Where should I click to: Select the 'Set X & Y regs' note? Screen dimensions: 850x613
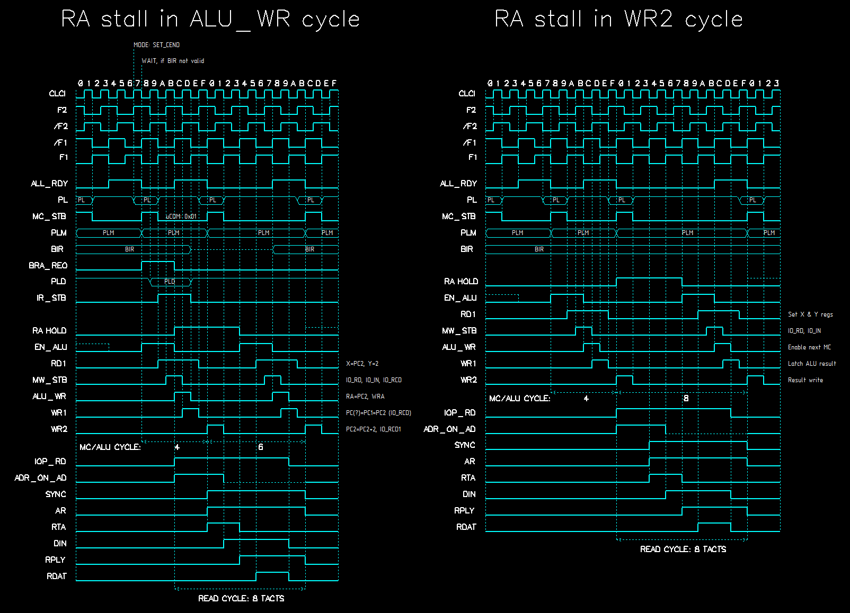tap(810, 314)
